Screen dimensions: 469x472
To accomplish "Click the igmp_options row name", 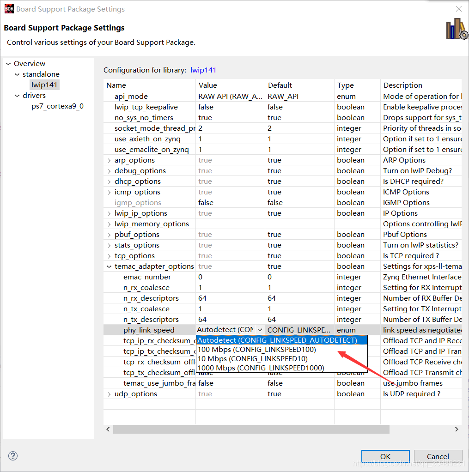I will point(138,203).
